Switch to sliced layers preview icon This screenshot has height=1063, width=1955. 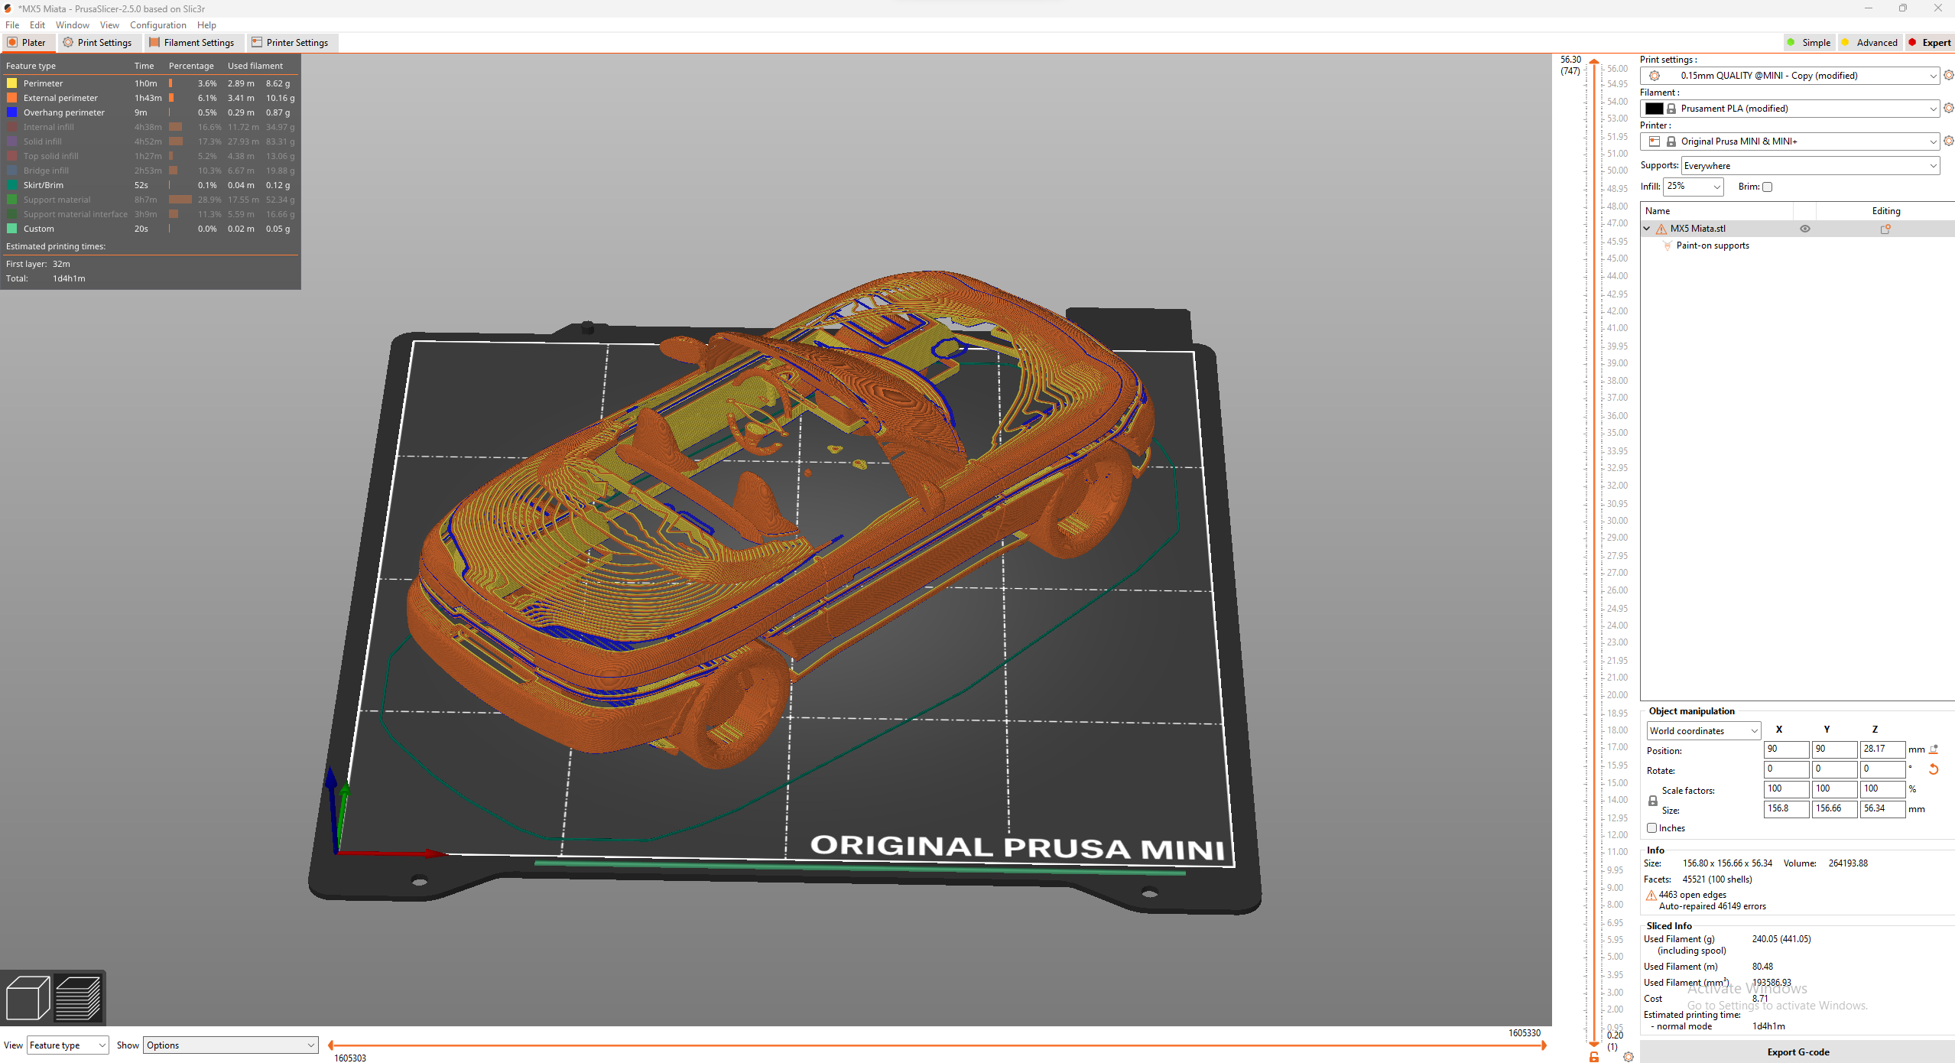[78, 997]
